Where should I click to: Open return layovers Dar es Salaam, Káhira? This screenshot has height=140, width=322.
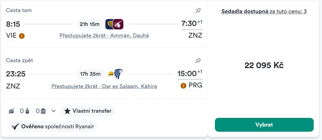pos(104,86)
